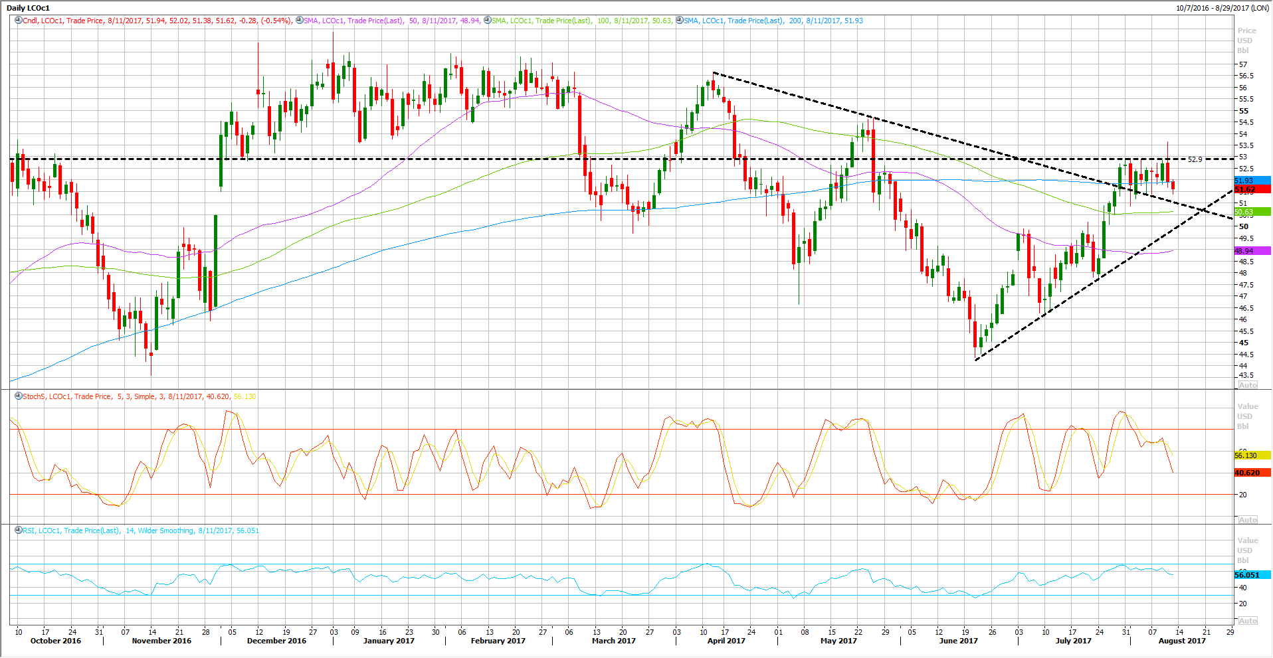Click the clock icon beside the StochS legend

click(x=19, y=396)
